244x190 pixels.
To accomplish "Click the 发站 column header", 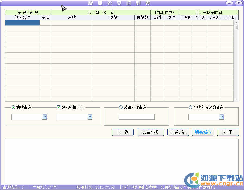I will 72,17.
